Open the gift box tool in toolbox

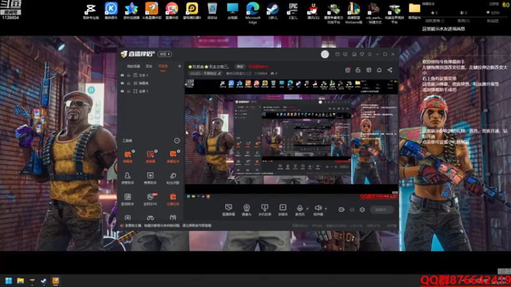(172, 217)
